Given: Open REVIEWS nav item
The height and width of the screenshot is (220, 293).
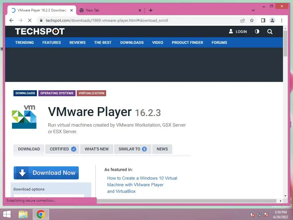Looking at the screenshot, I should tap(77, 42).
